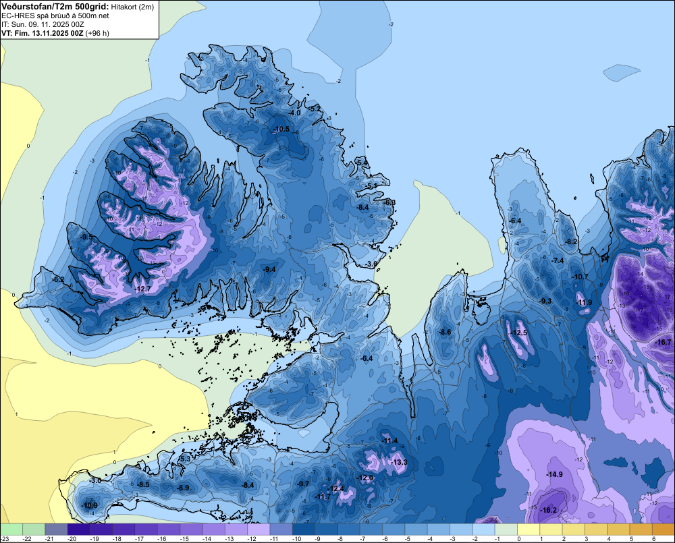675x543 pixels.
Task: Click the -16.2 temperature label
Action: click(549, 511)
